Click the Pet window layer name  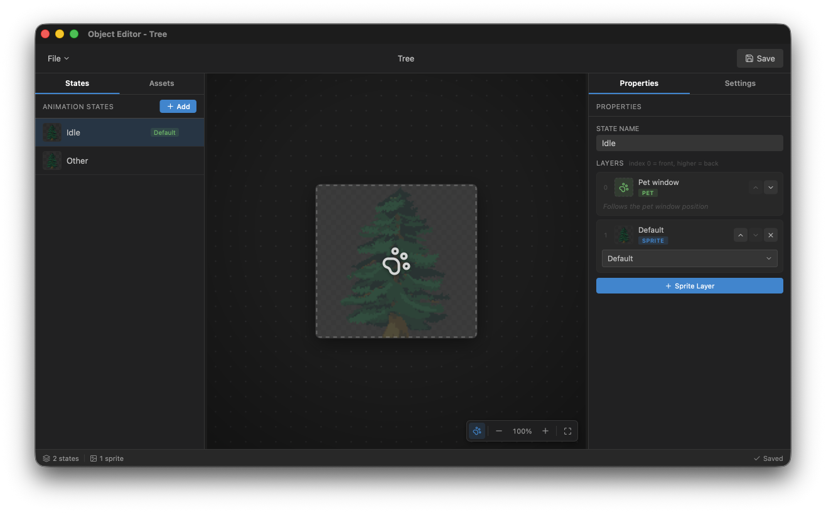[658, 182]
